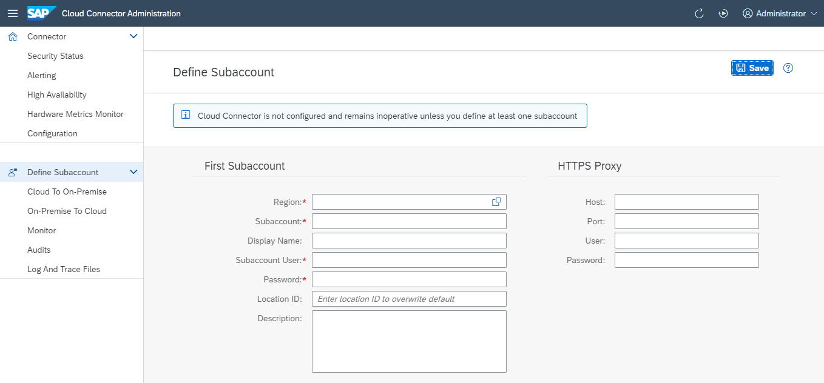Collapse the Connector section in the sidebar
Image resolution: width=824 pixels, height=383 pixels.
pyautogui.click(x=133, y=36)
